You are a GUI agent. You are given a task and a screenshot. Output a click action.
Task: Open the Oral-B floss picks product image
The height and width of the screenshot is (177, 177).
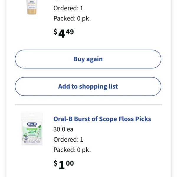pyautogui.click(x=32, y=130)
